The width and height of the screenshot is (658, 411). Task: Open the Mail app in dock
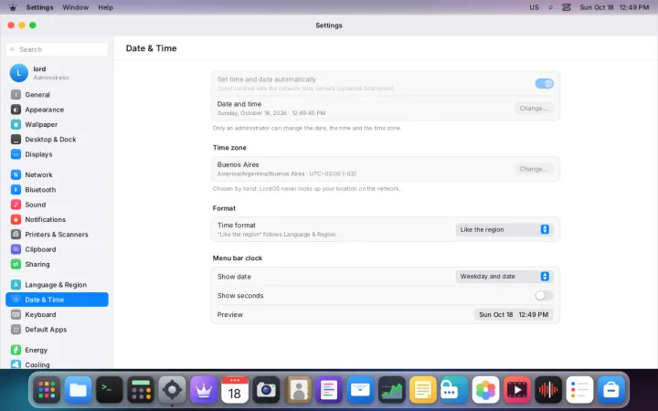(360, 390)
